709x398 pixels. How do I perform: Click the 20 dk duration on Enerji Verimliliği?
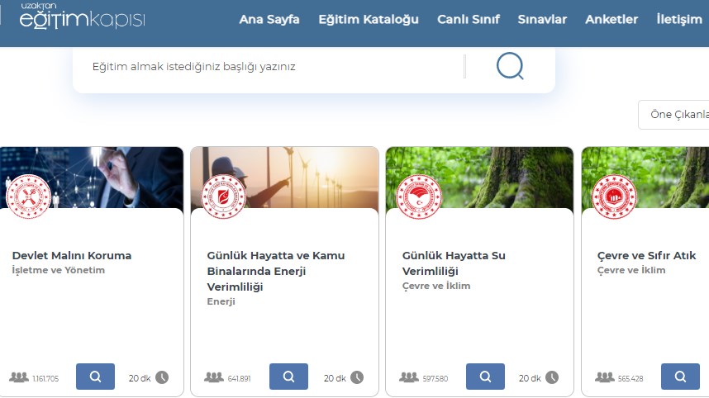(x=335, y=378)
